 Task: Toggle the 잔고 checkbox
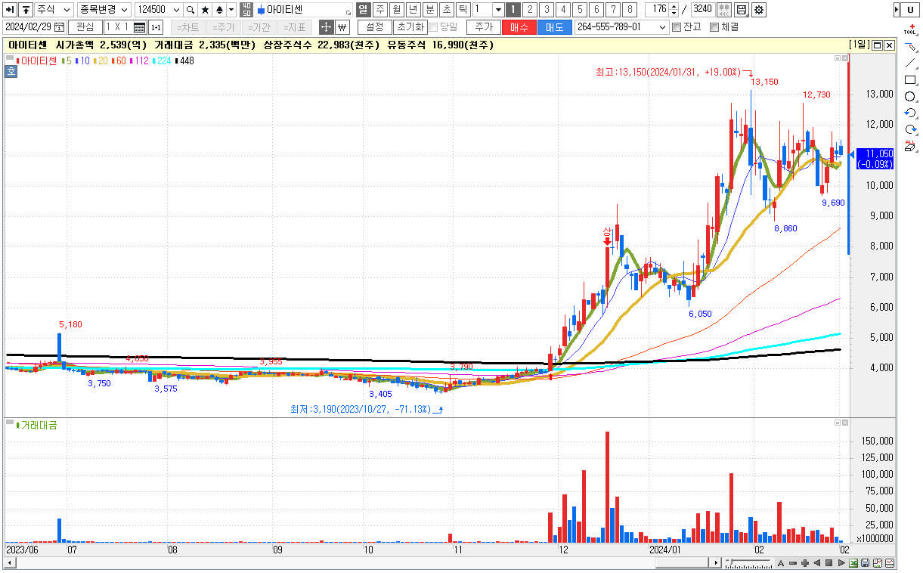click(676, 27)
